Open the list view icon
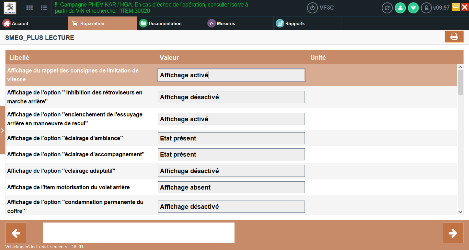Viewport: 469px width, 250px height. (x=44, y=8)
